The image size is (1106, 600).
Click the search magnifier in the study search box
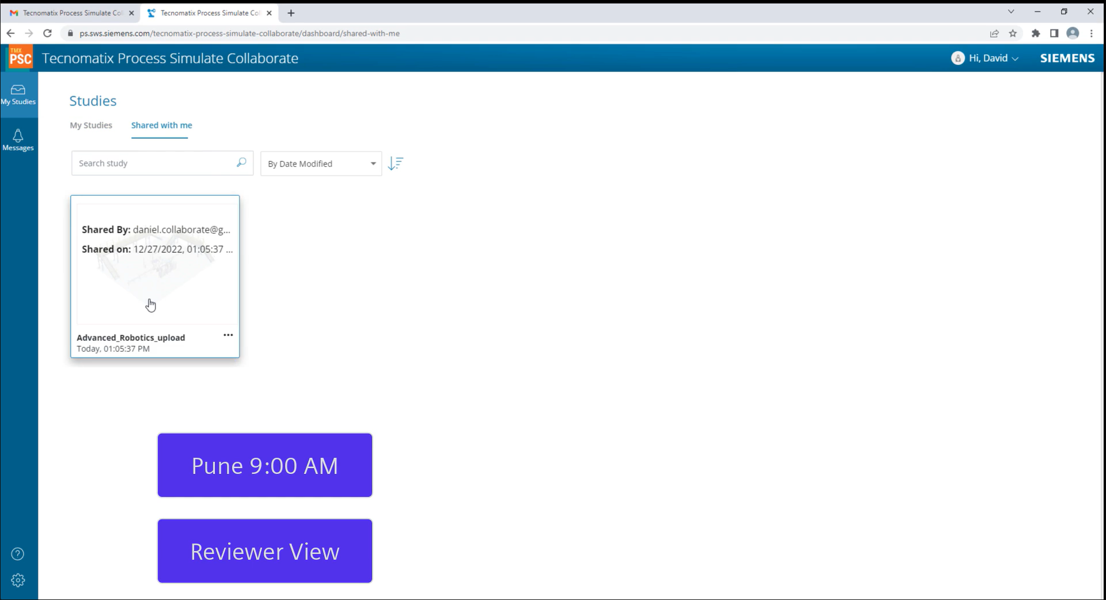pyautogui.click(x=241, y=163)
